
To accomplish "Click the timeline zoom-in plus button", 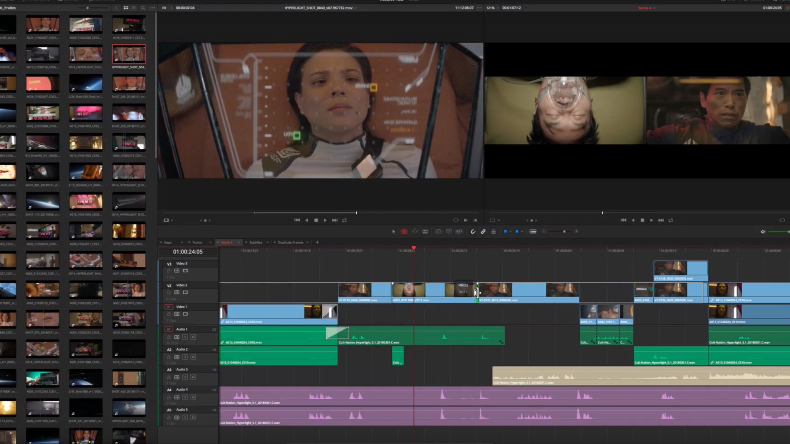I will click(x=576, y=231).
